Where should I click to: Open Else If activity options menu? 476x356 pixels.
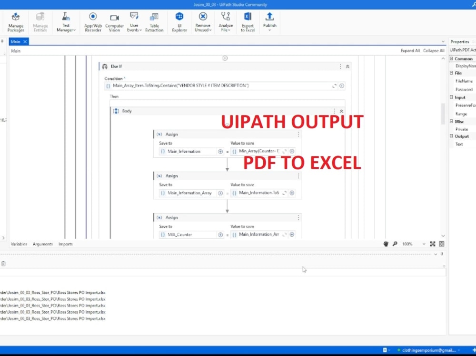pos(340,67)
